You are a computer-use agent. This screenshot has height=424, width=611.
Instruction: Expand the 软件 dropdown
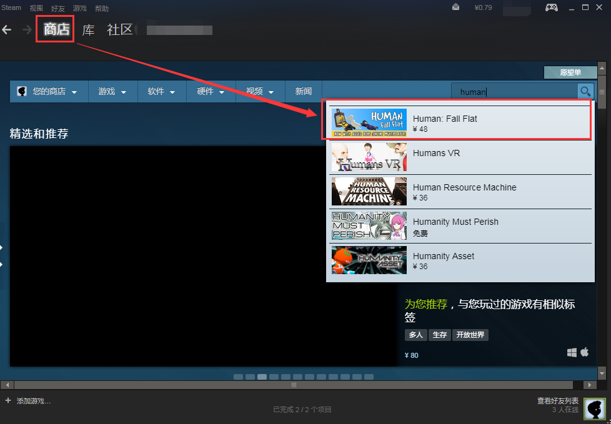tap(162, 92)
